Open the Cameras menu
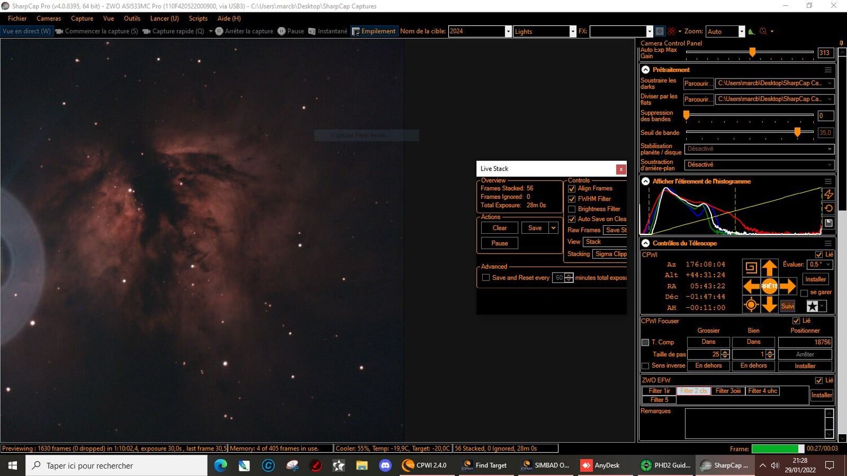The width and height of the screenshot is (847, 476). pos(49,19)
